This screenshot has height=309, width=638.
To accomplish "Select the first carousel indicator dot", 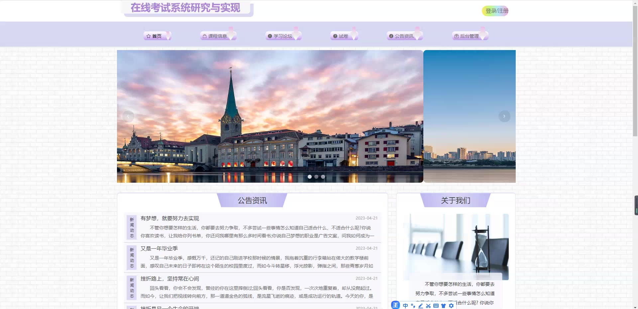I will (310, 177).
